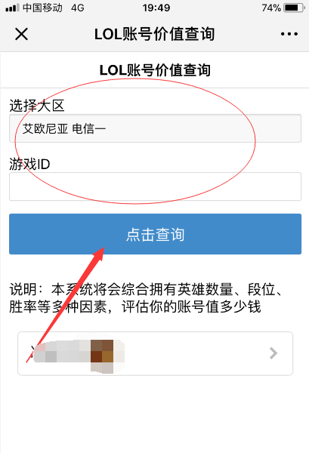Tap the 游戏ID field label
This screenshot has width=309, height=453.
coord(29,164)
